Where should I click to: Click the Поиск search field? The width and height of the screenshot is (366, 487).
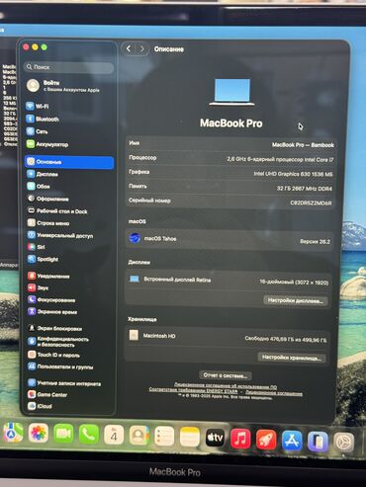(69, 67)
